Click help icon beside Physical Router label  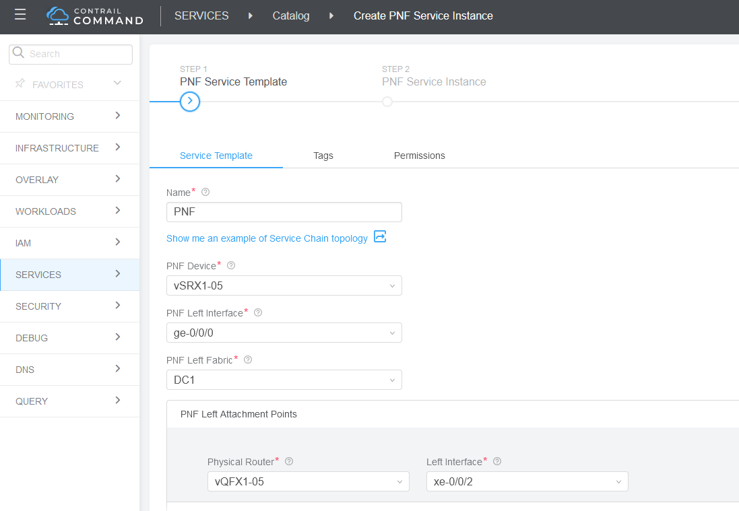289,461
